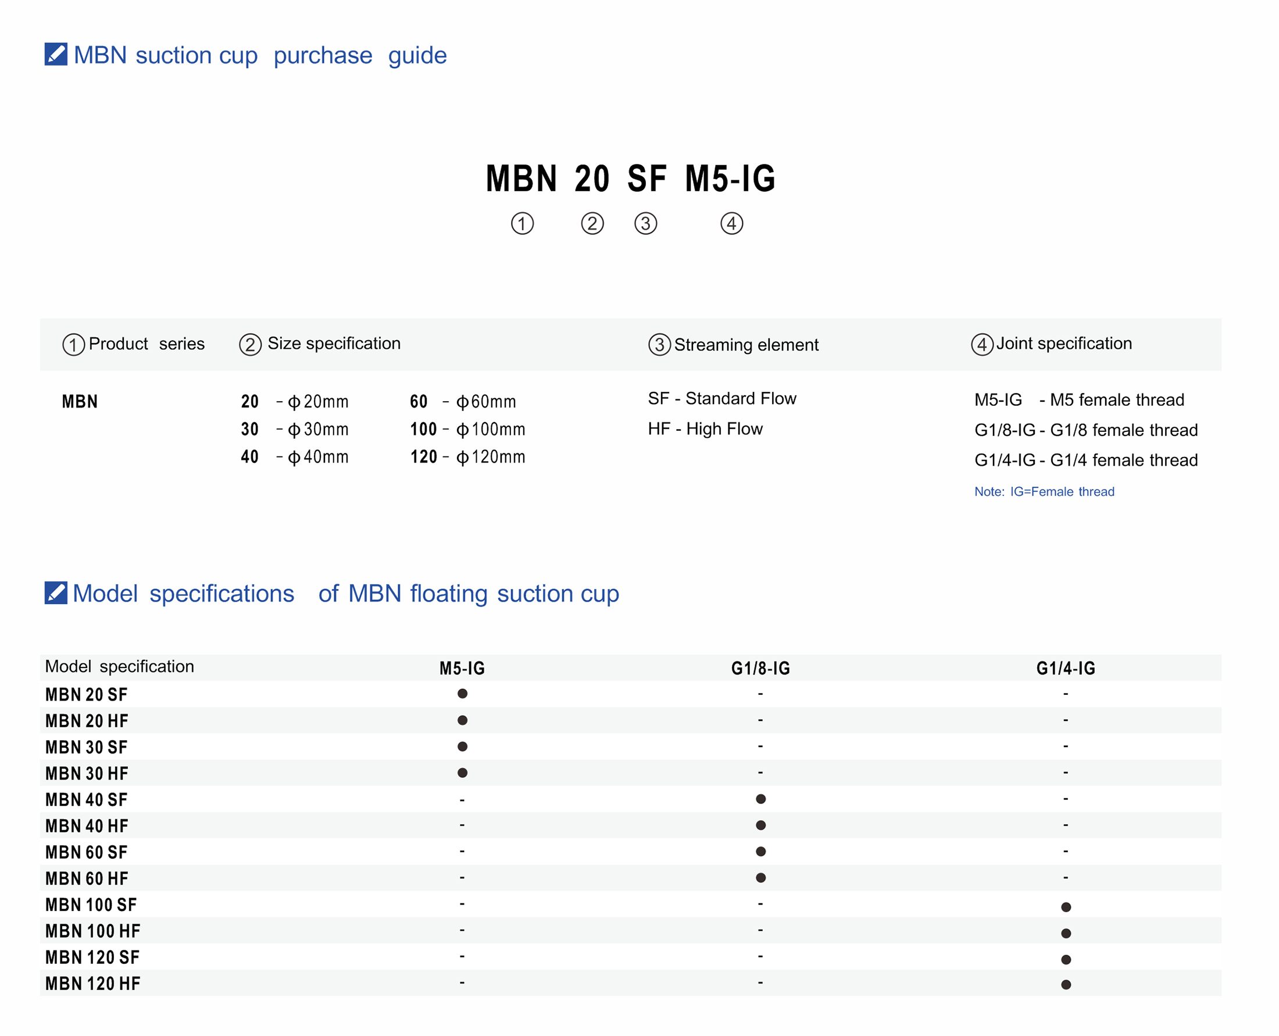Click circled number 4 under M5-IG code
Image resolution: width=1279 pixels, height=1036 pixels.
click(731, 224)
